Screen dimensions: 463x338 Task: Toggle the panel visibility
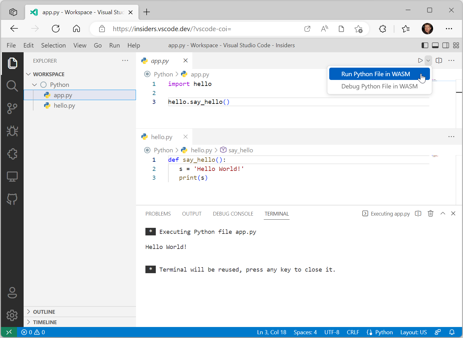click(435, 45)
